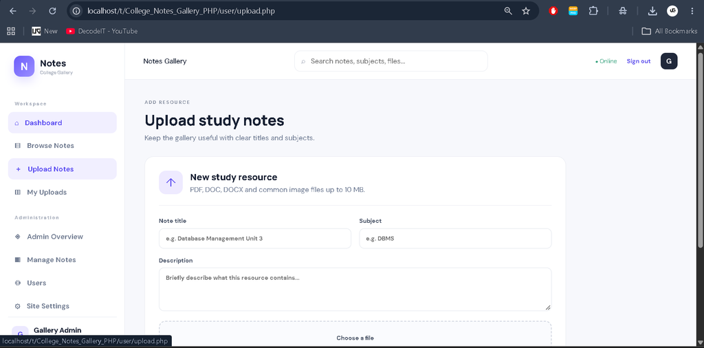Open the apps grid in the bookmarks bar

[x=11, y=31]
